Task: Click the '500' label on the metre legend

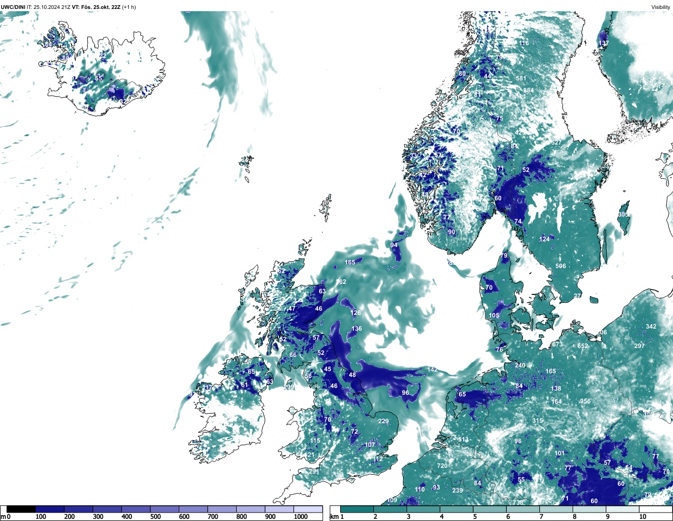Action: coord(156,517)
